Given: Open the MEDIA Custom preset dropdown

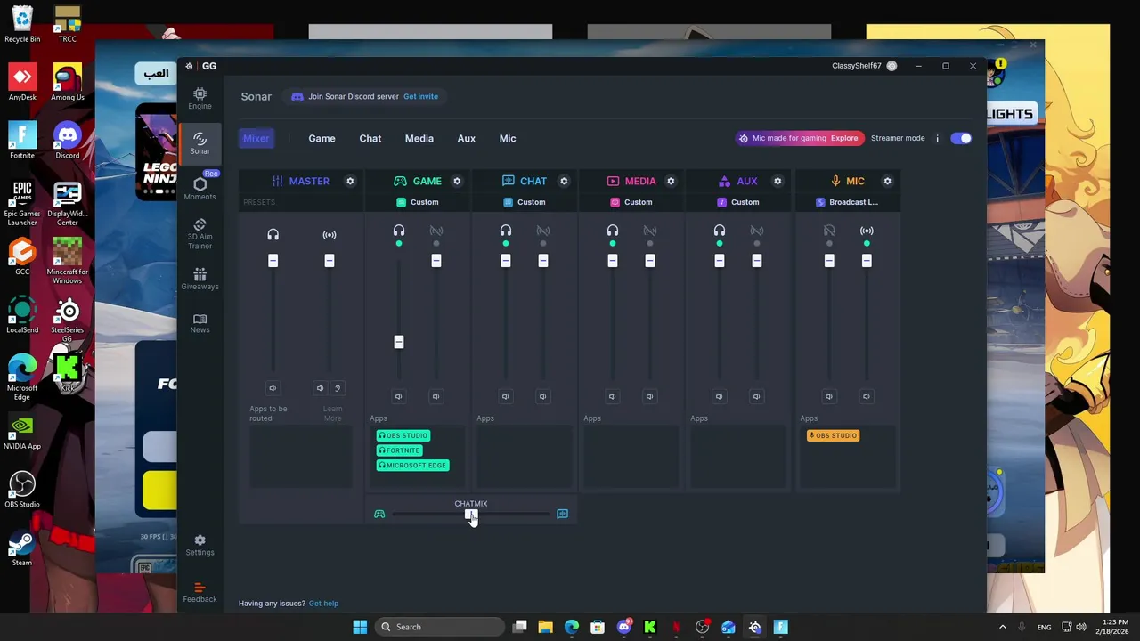Looking at the screenshot, I should pos(631,202).
